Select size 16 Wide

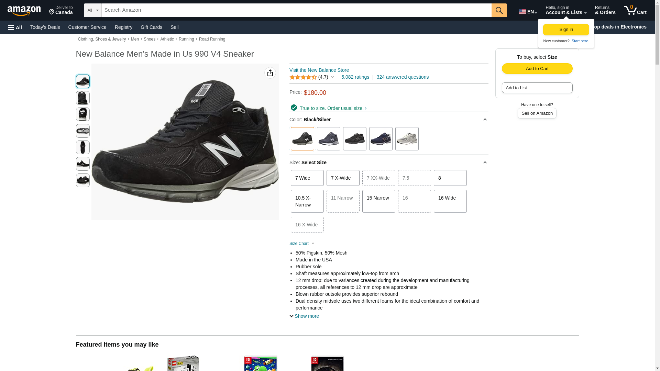450,201
